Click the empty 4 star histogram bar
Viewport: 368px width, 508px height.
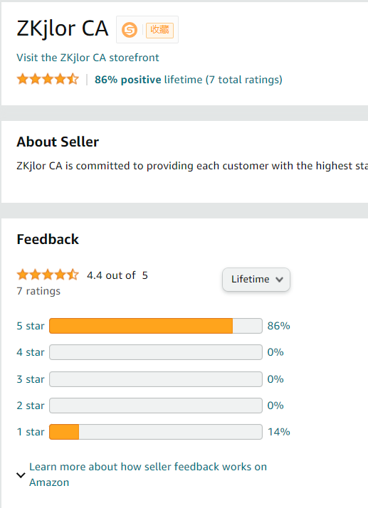pos(156,352)
